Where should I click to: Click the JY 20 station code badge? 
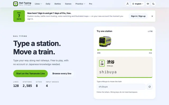pyautogui.click(x=102, y=63)
